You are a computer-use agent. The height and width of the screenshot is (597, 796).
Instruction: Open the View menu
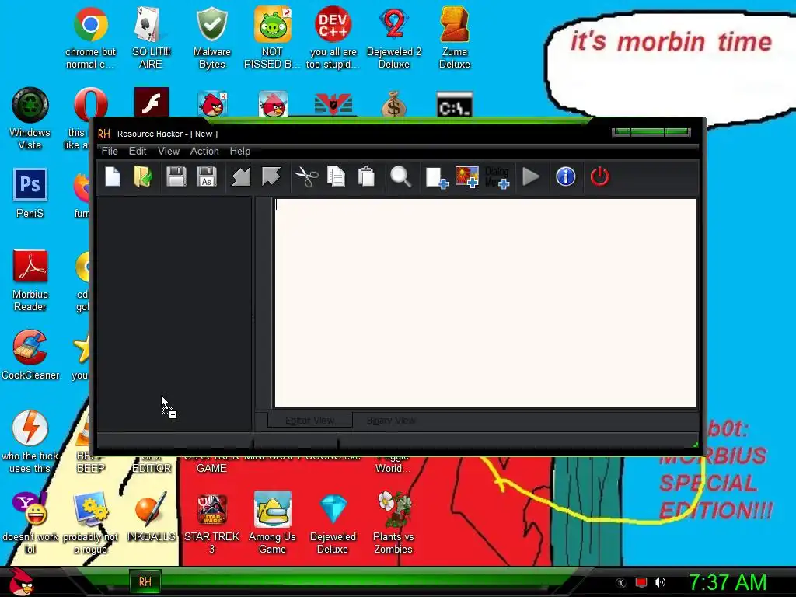click(169, 151)
